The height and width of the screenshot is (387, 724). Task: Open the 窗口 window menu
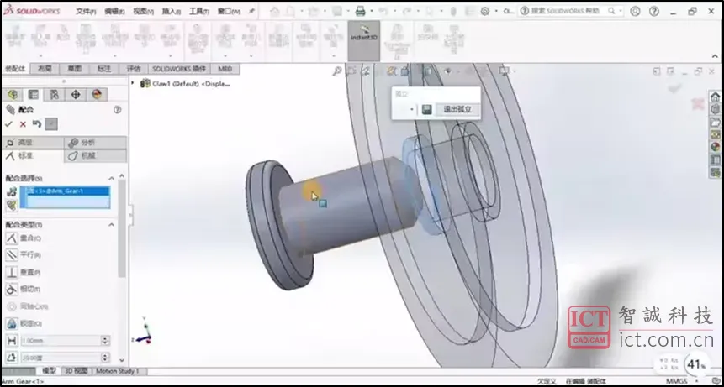click(x=229, y=12)
